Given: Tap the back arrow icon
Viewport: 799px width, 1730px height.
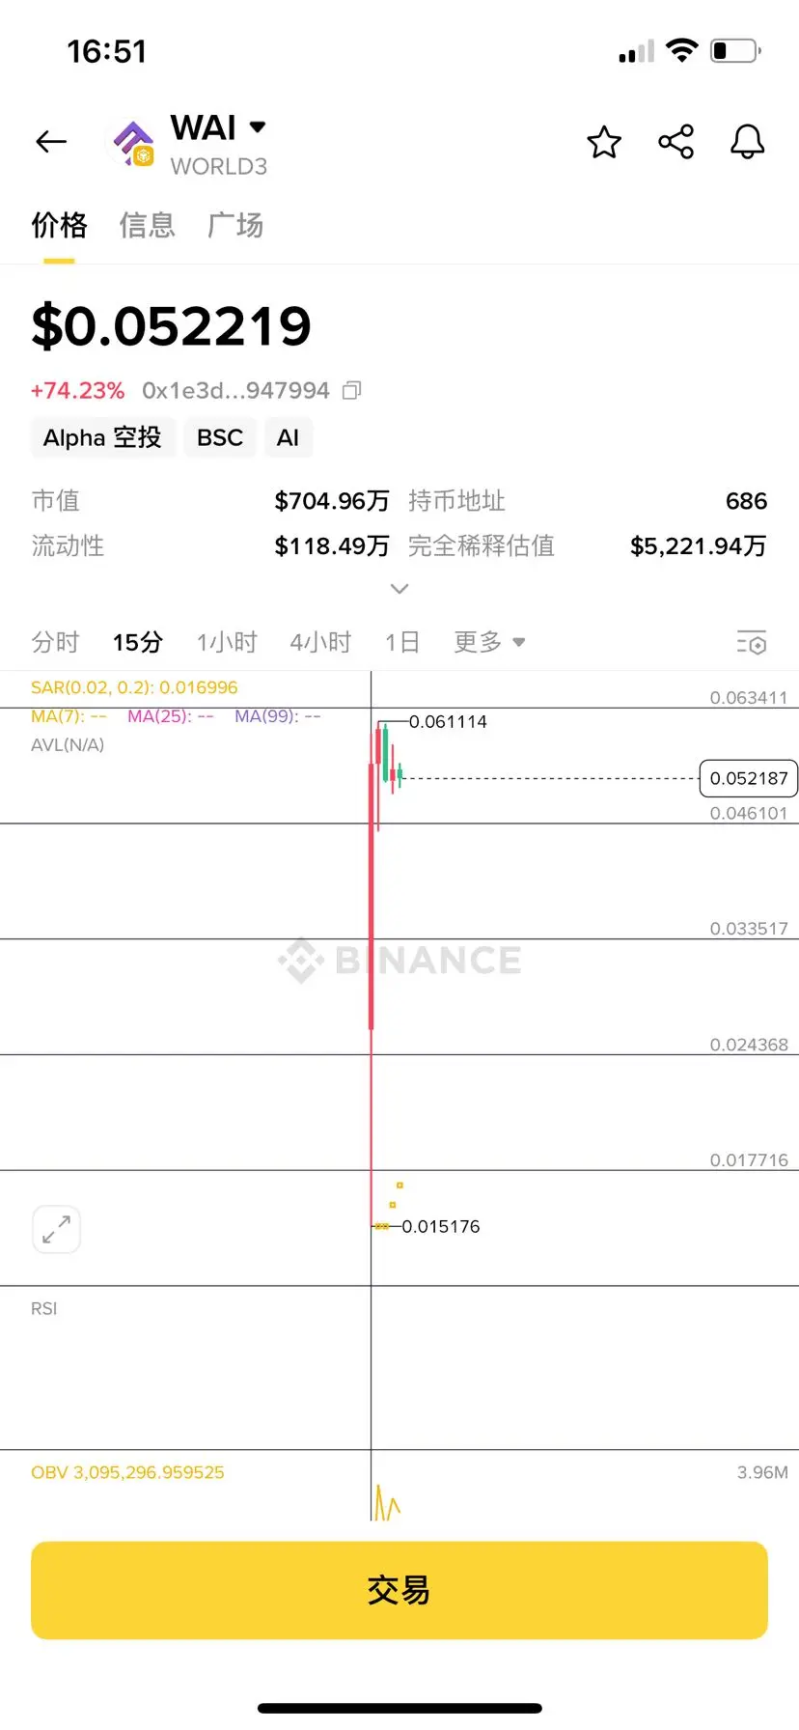Looking at the screenshot, I should coord(51,142).
